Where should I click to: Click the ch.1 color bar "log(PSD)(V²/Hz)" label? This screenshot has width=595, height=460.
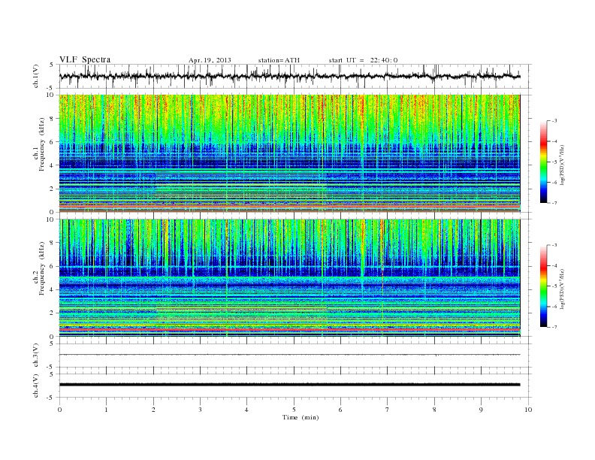point(563,165)
